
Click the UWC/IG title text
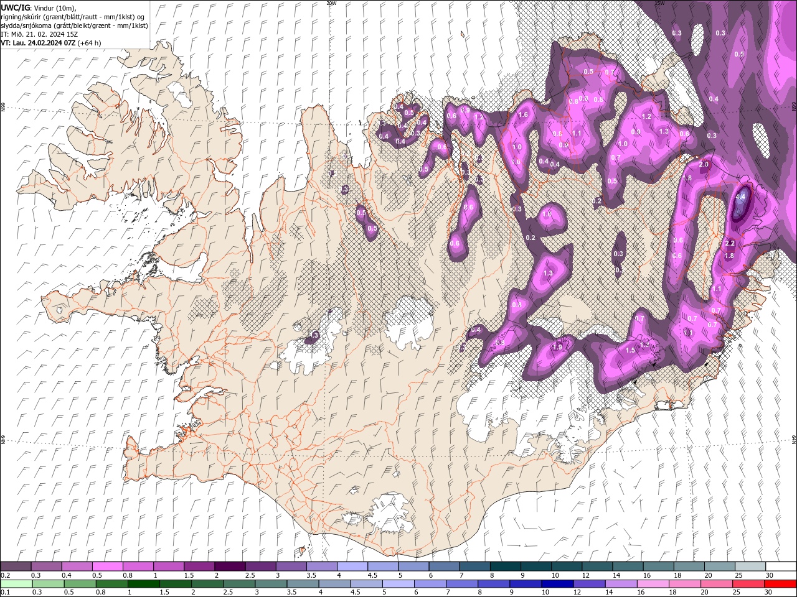click(16, 7)
